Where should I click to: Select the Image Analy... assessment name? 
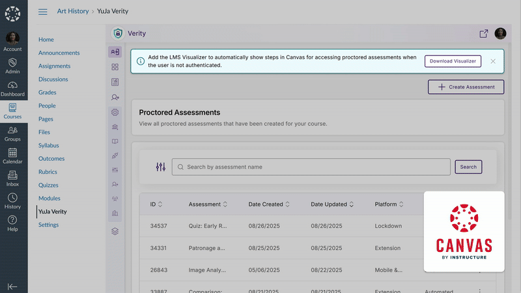pos(207,270)
